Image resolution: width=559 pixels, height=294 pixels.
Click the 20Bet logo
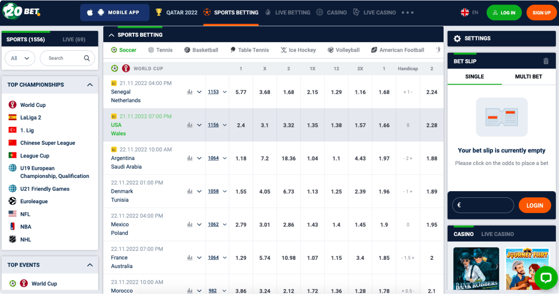21,12
